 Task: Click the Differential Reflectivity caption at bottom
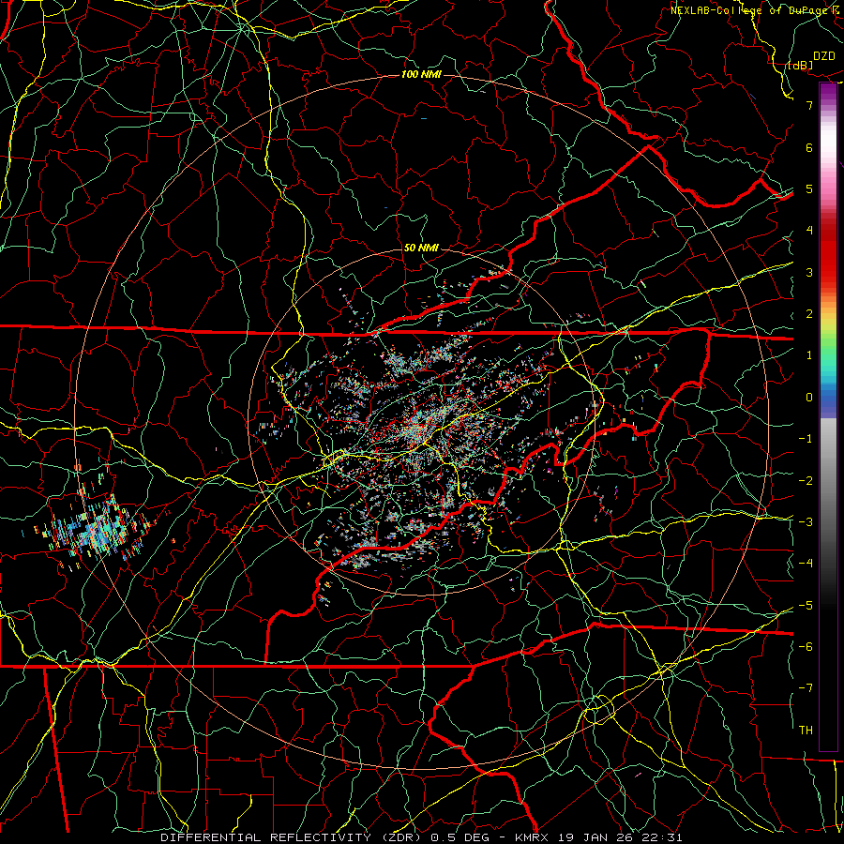(421, 837)
